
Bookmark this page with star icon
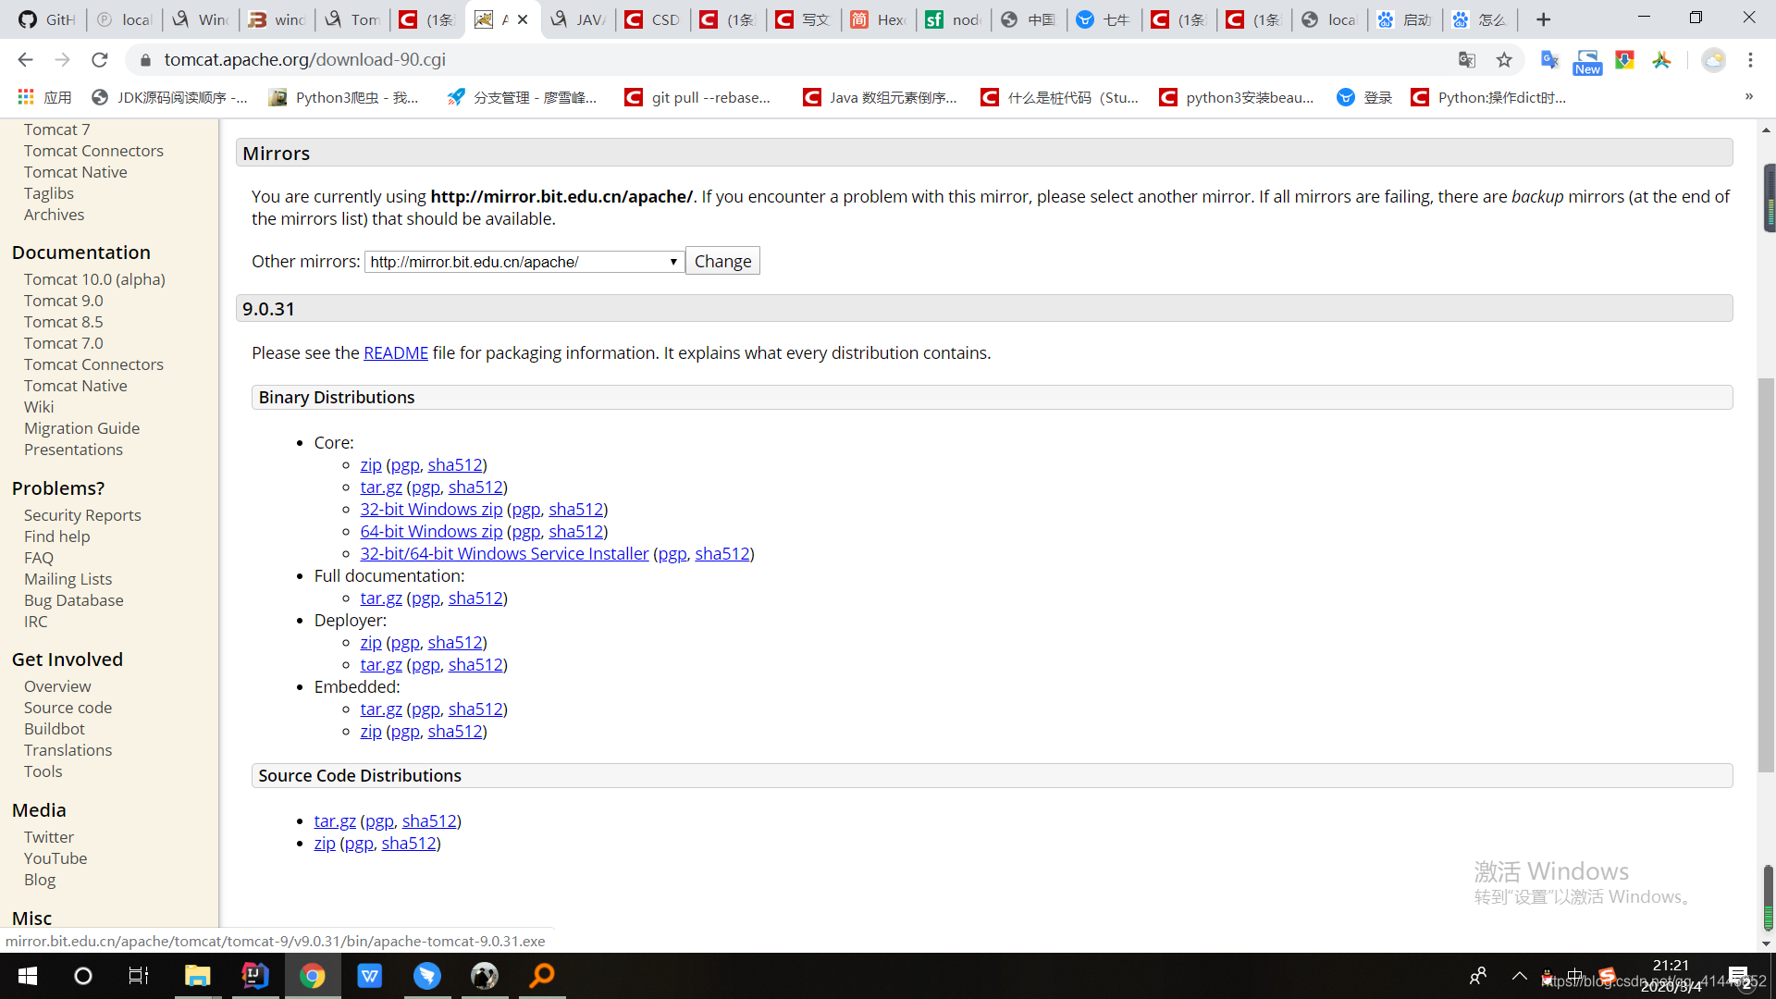coord(1504,60)
